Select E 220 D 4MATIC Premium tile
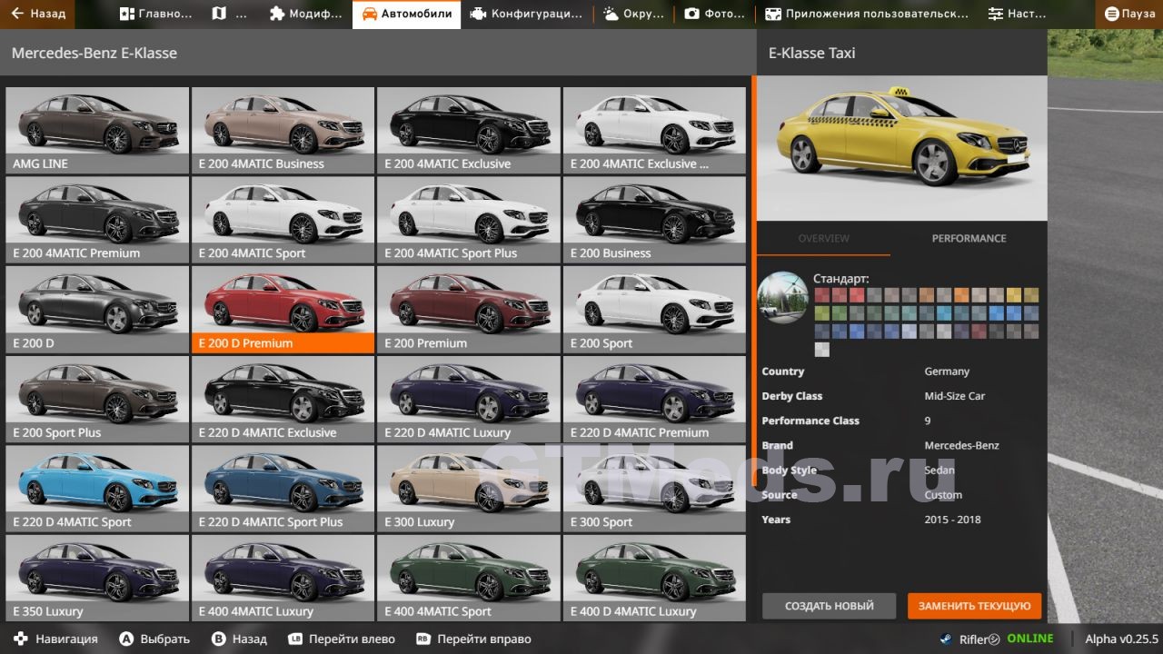Image resolution: width=1163 pixels, height=654 pixels. pyautogui.click(x=654, y=399)
